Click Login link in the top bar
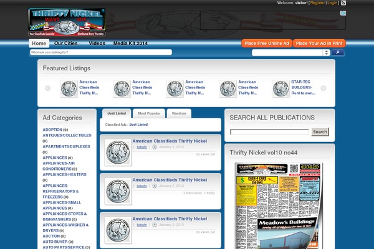Viewport: 374px width, 249px height. (332, 3)
